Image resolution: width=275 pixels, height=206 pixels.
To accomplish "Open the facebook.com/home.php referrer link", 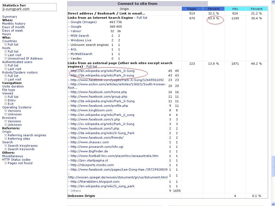I will 99,92.
